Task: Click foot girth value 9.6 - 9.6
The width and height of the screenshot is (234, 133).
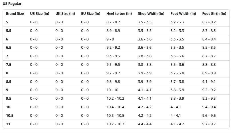Action: tap(209, 116)
